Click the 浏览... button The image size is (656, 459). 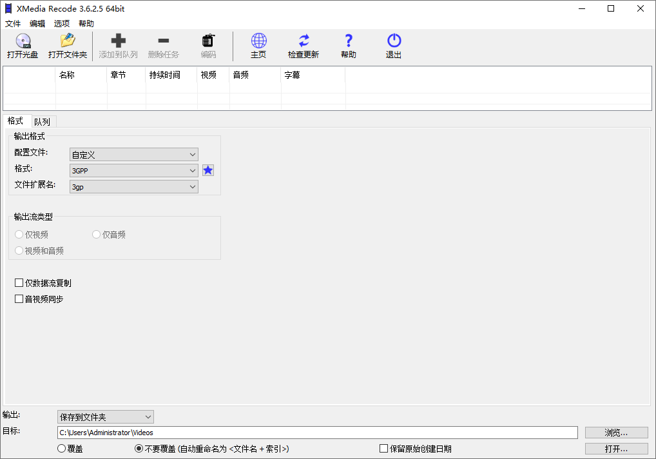click(x=615, y=432)
